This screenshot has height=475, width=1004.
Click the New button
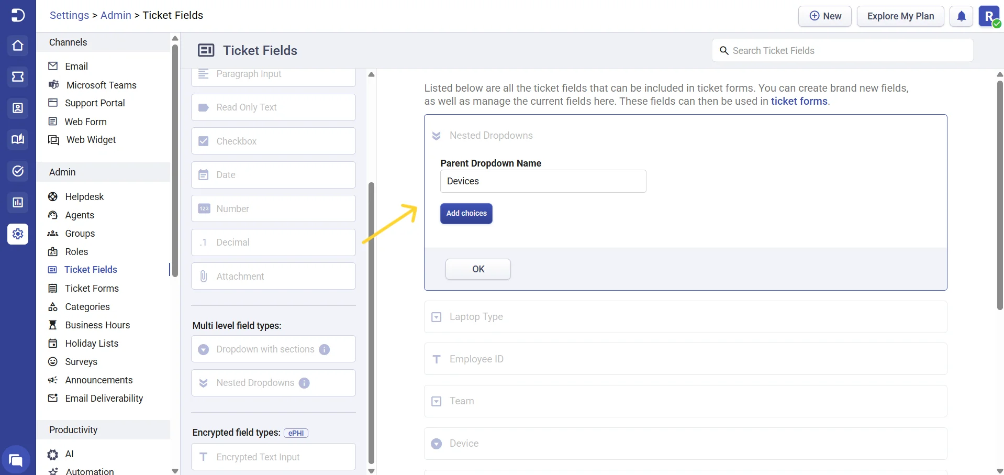coord(825,16)
